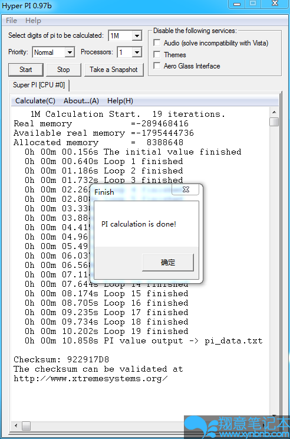Minimize the Hyper PI window
Viewport: 290px width, 439px height.
point(237,4)
